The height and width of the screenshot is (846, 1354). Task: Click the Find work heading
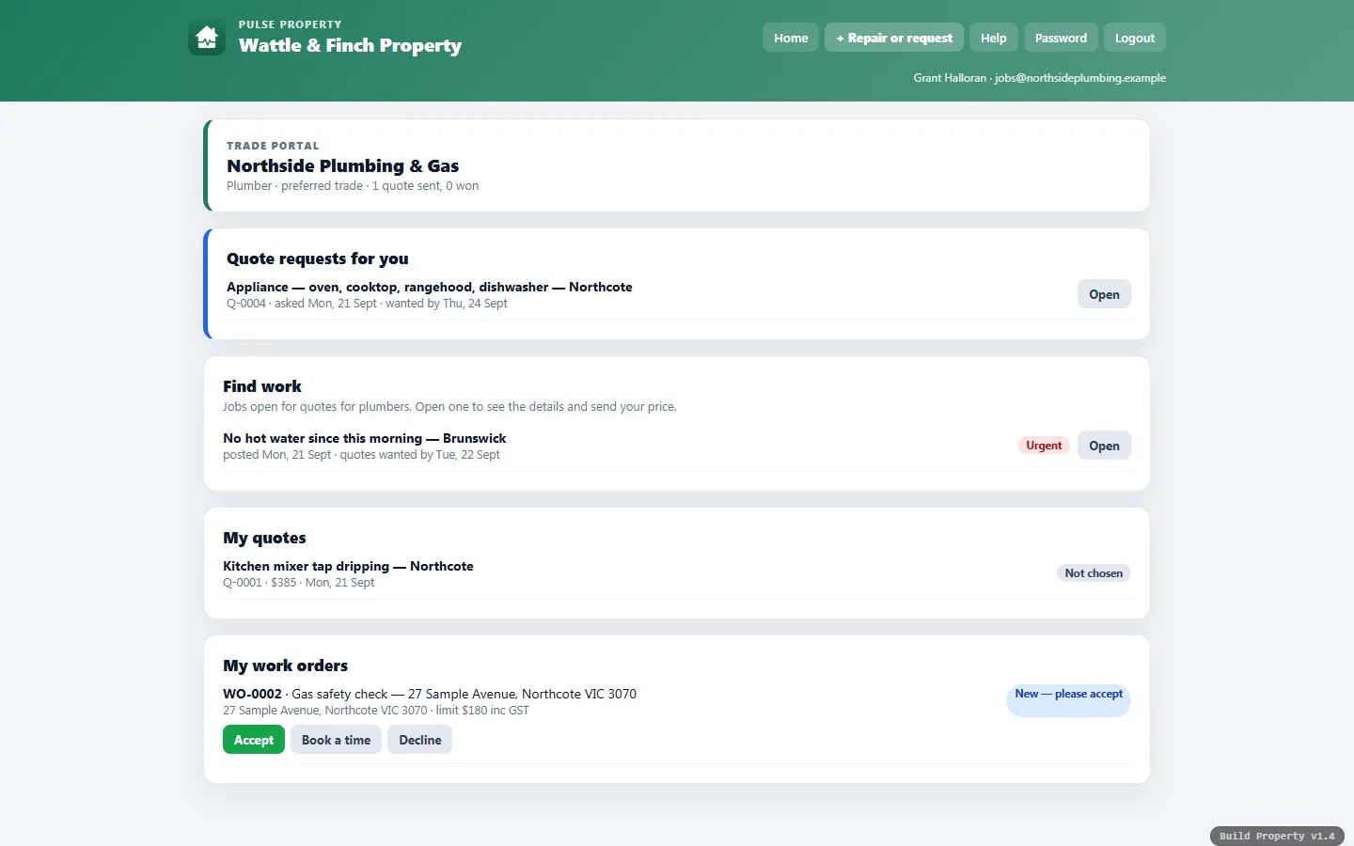(x=262, y=386)
